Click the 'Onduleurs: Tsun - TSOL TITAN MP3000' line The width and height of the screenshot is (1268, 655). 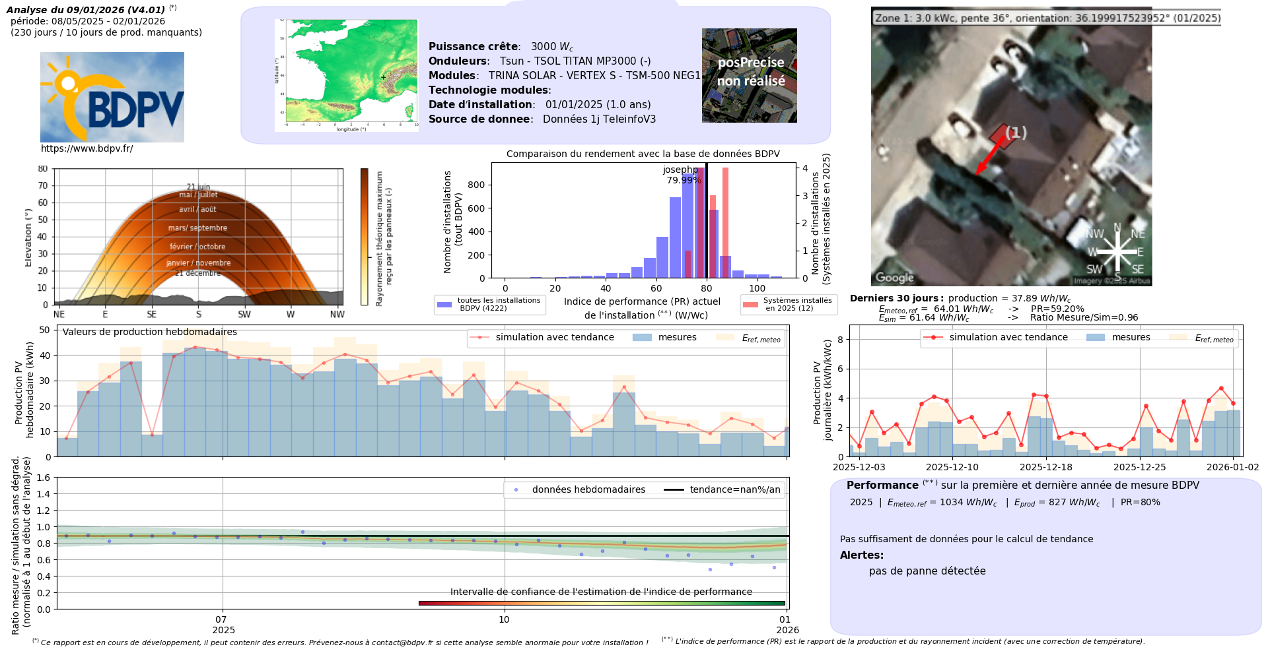[540, 61]
